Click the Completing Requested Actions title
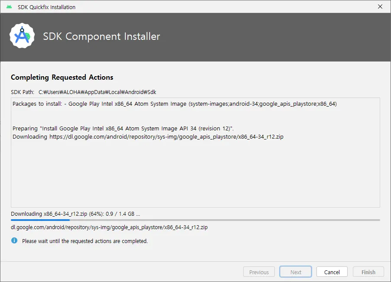Image resolution: width=391 pixels, height=282 pixels. point(62,77)
